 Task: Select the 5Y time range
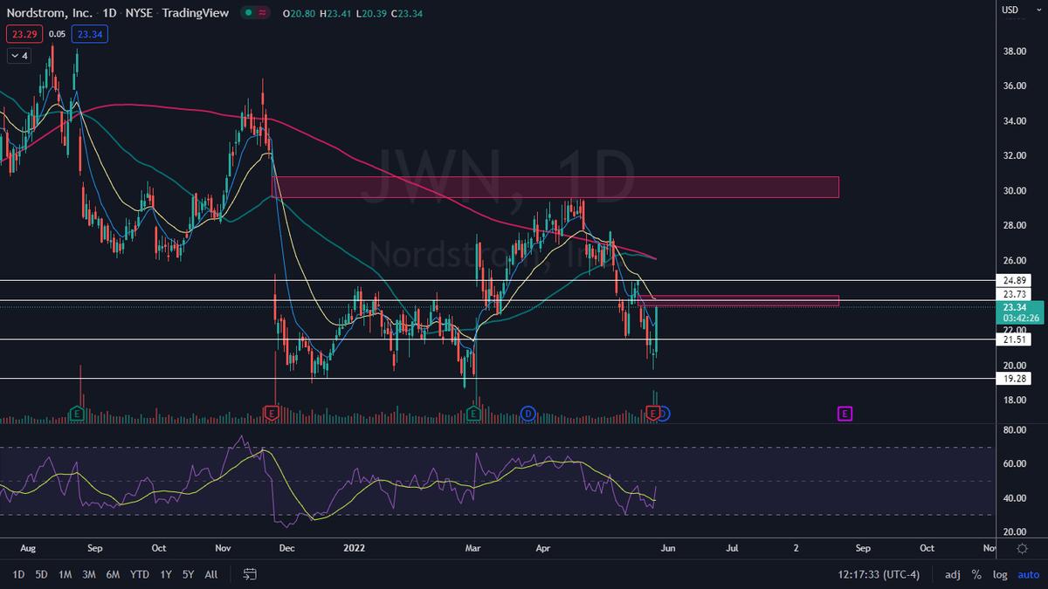(x=189, y=574)
